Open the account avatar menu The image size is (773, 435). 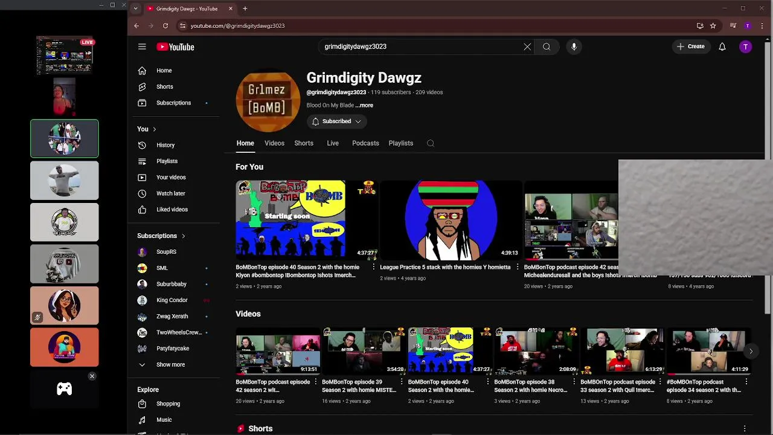click(746, 47)
